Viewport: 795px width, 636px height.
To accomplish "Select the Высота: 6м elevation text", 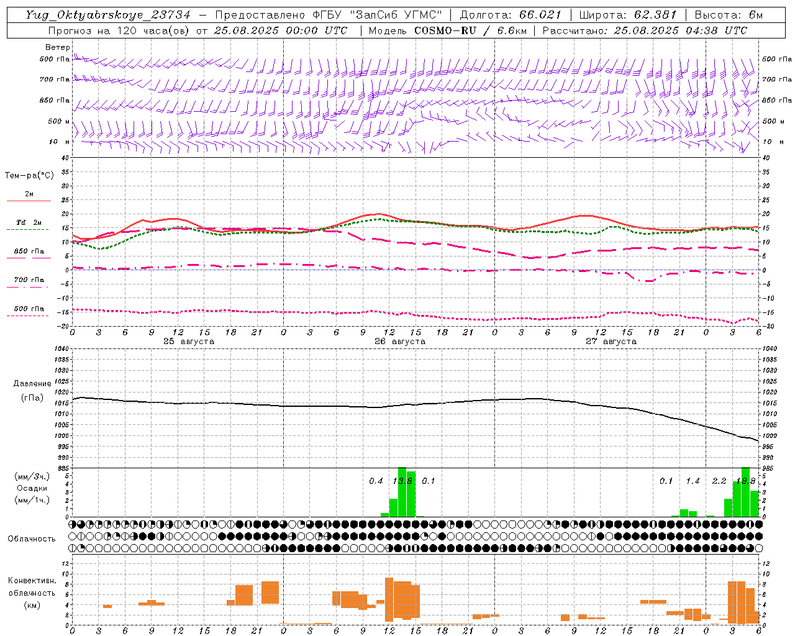I will [x=729, y=15].
